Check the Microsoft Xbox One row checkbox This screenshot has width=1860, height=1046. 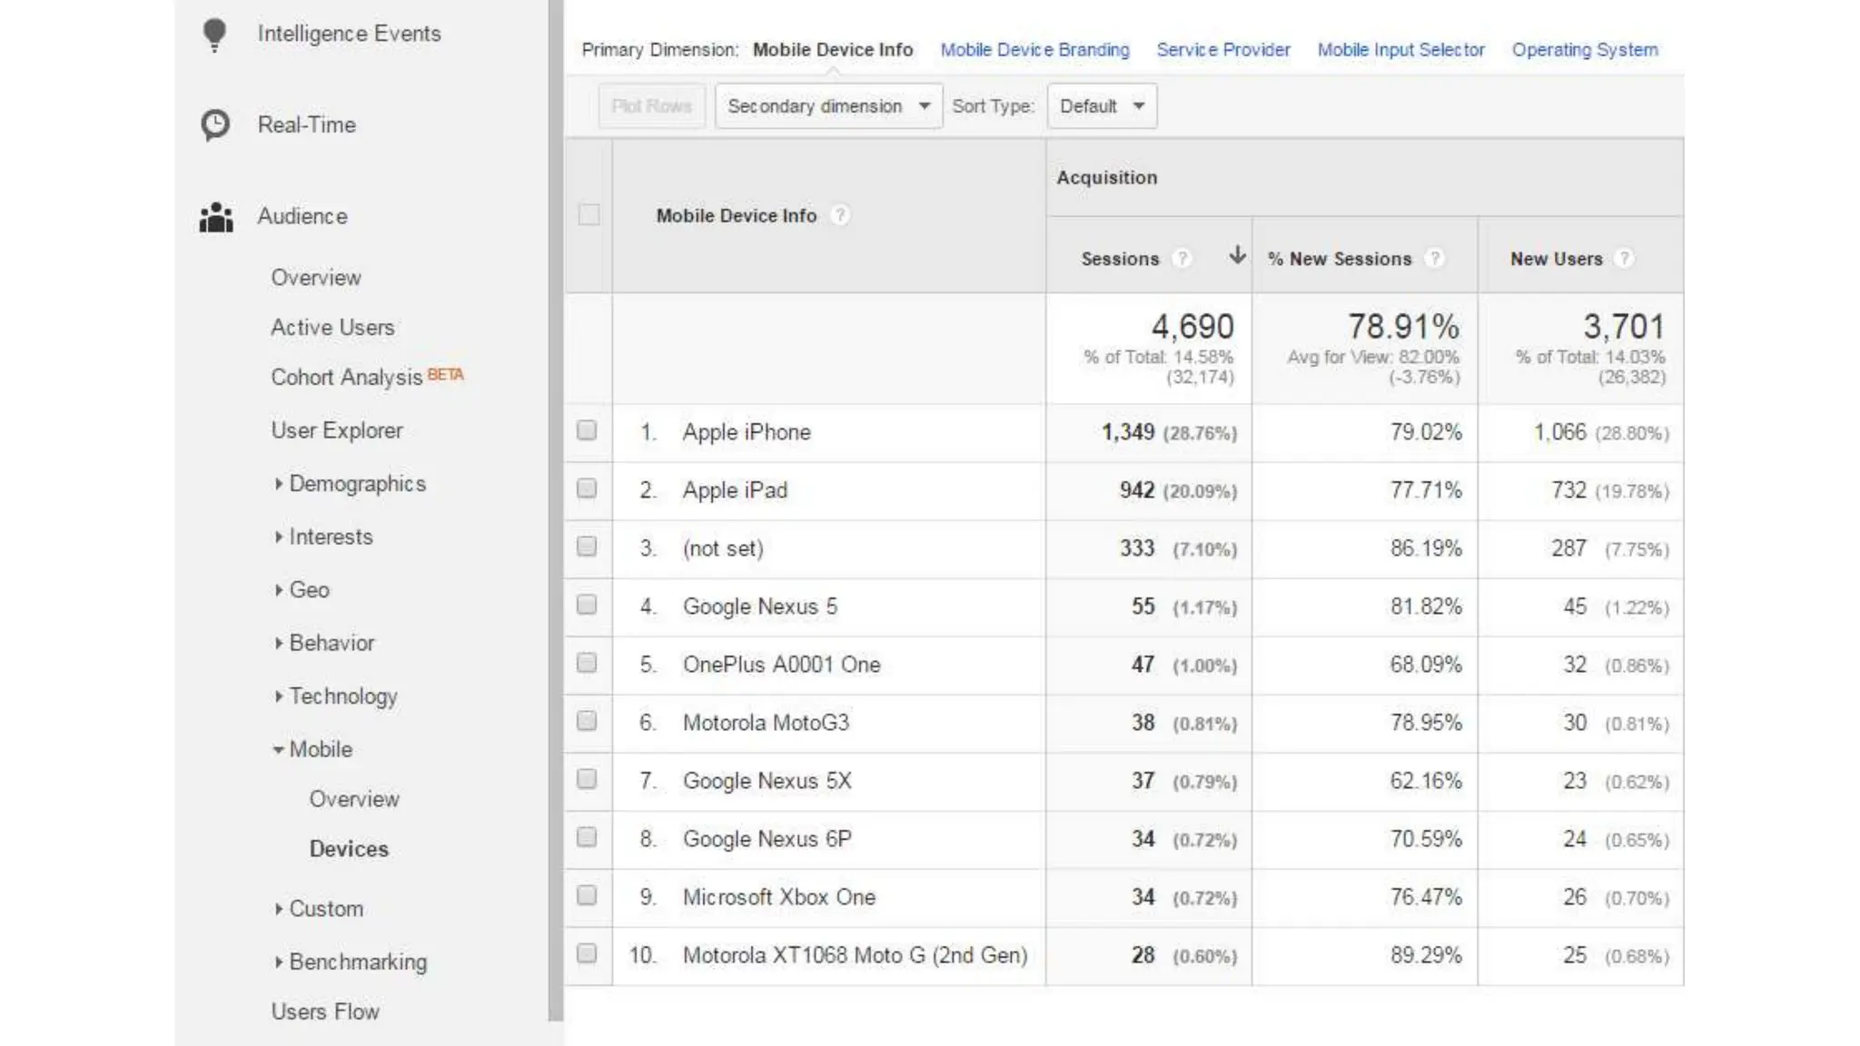pyautogui.click(x=588, y=895)
